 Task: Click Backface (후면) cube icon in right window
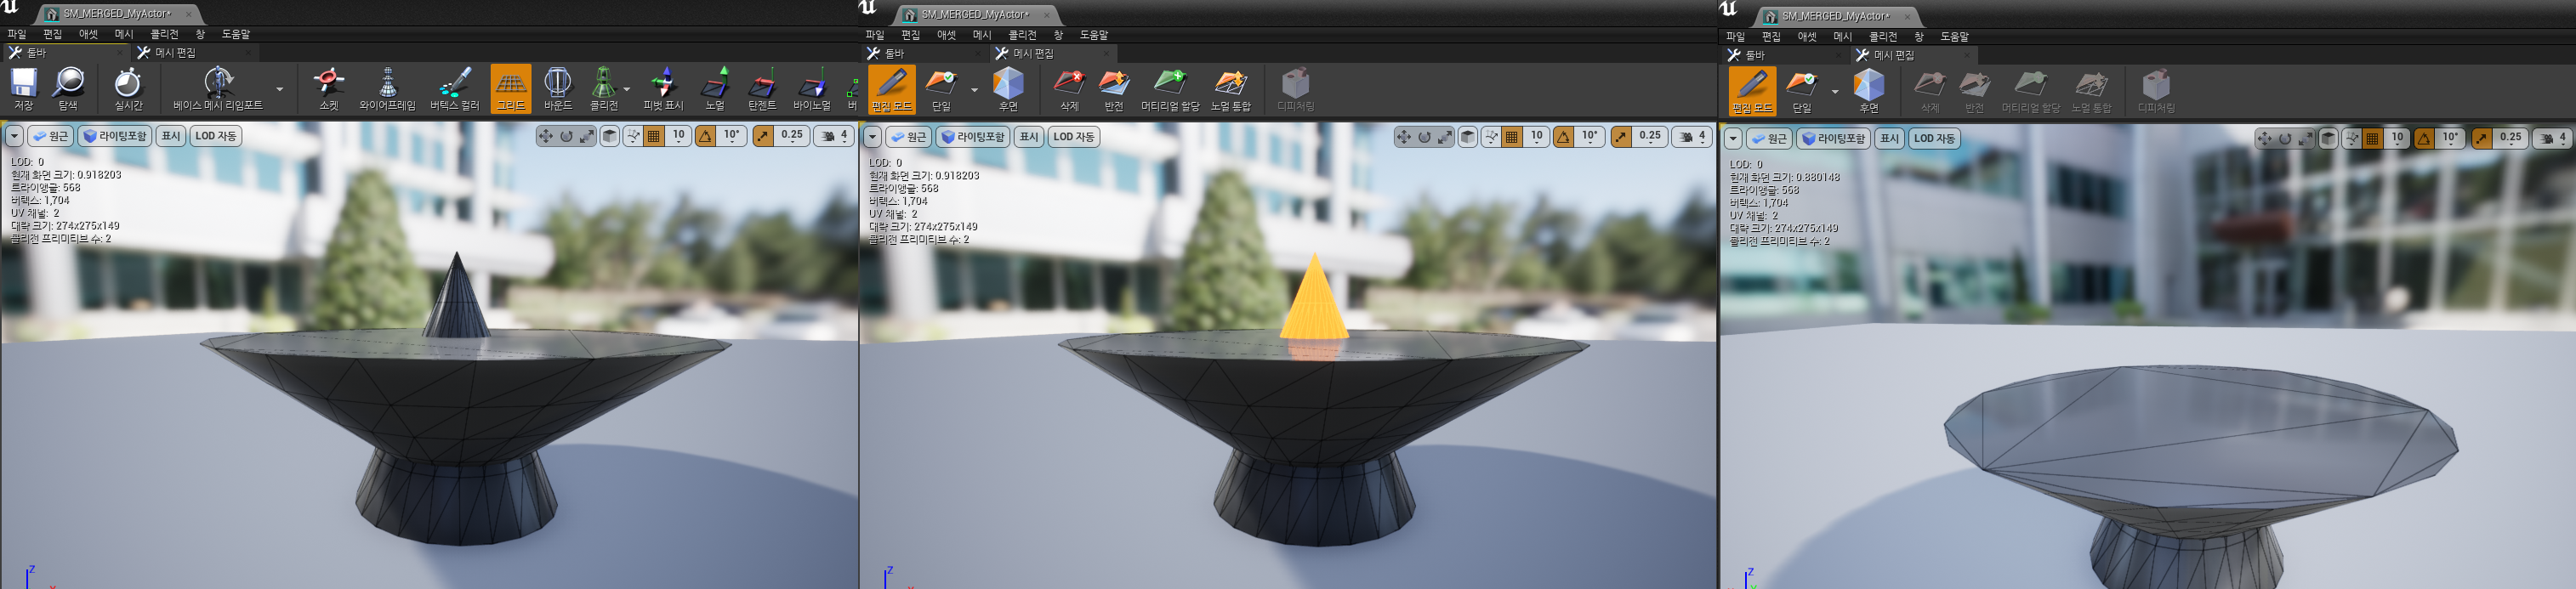1869,91
